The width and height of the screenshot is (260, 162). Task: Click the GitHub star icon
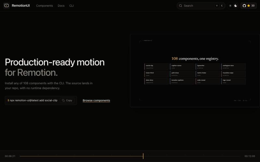tap(249, 6)
